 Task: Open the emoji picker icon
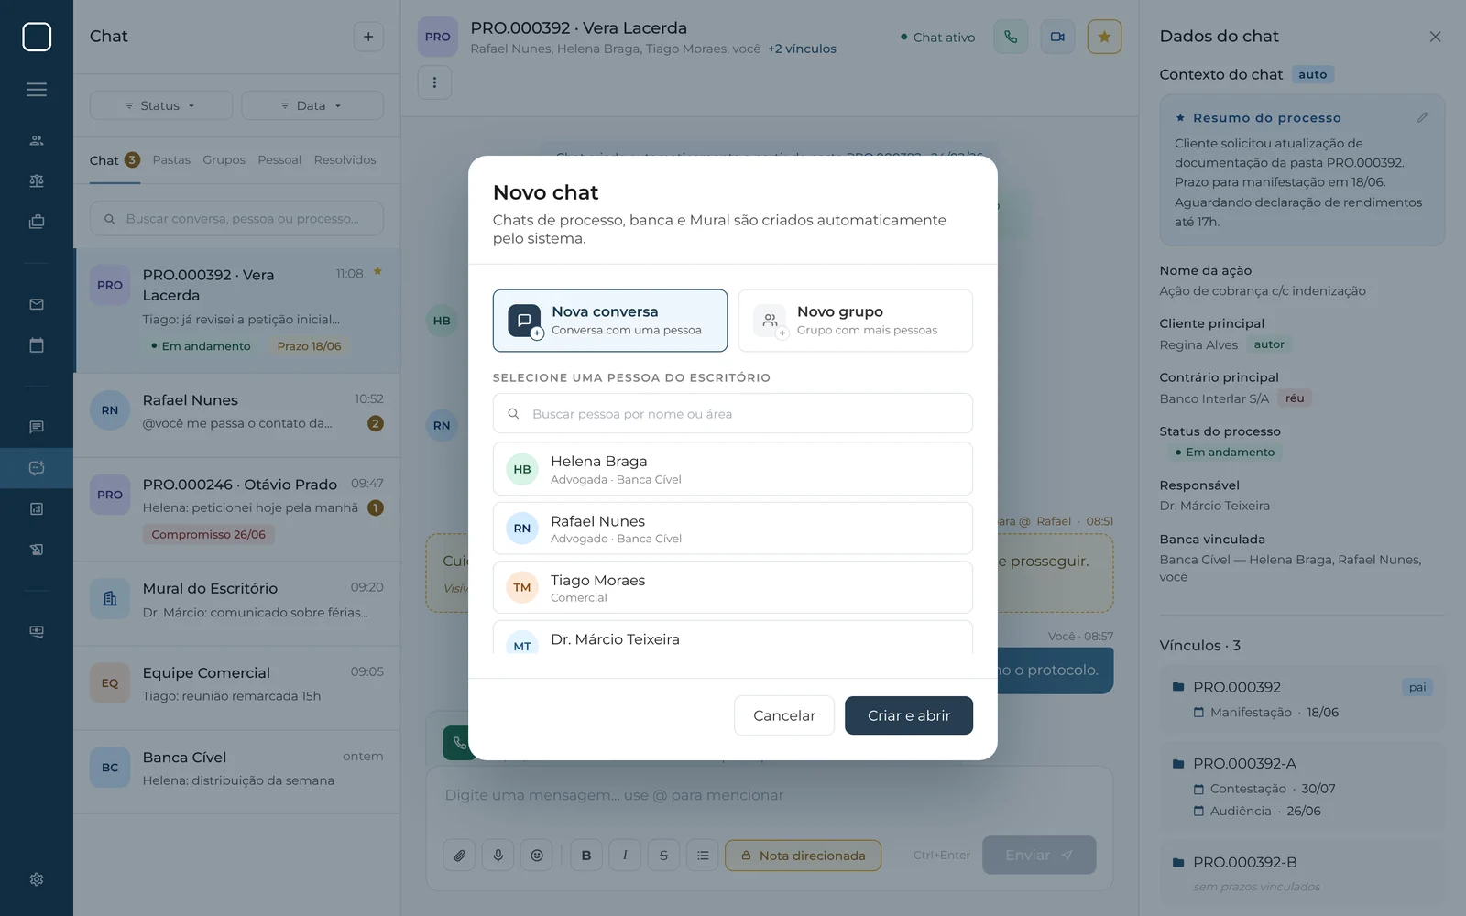point(537,856)
